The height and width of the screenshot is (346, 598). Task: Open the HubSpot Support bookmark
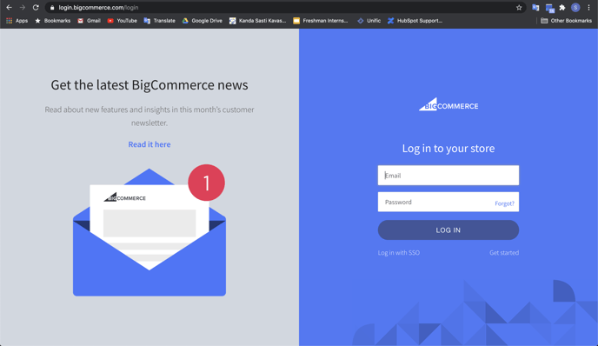415,21
